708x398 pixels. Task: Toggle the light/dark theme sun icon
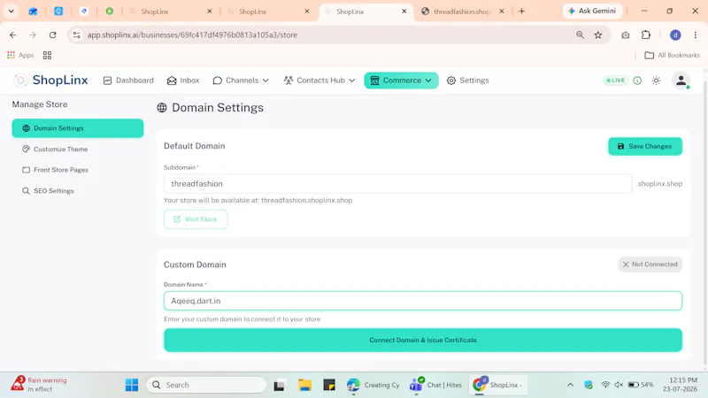(x=656, y=80)
